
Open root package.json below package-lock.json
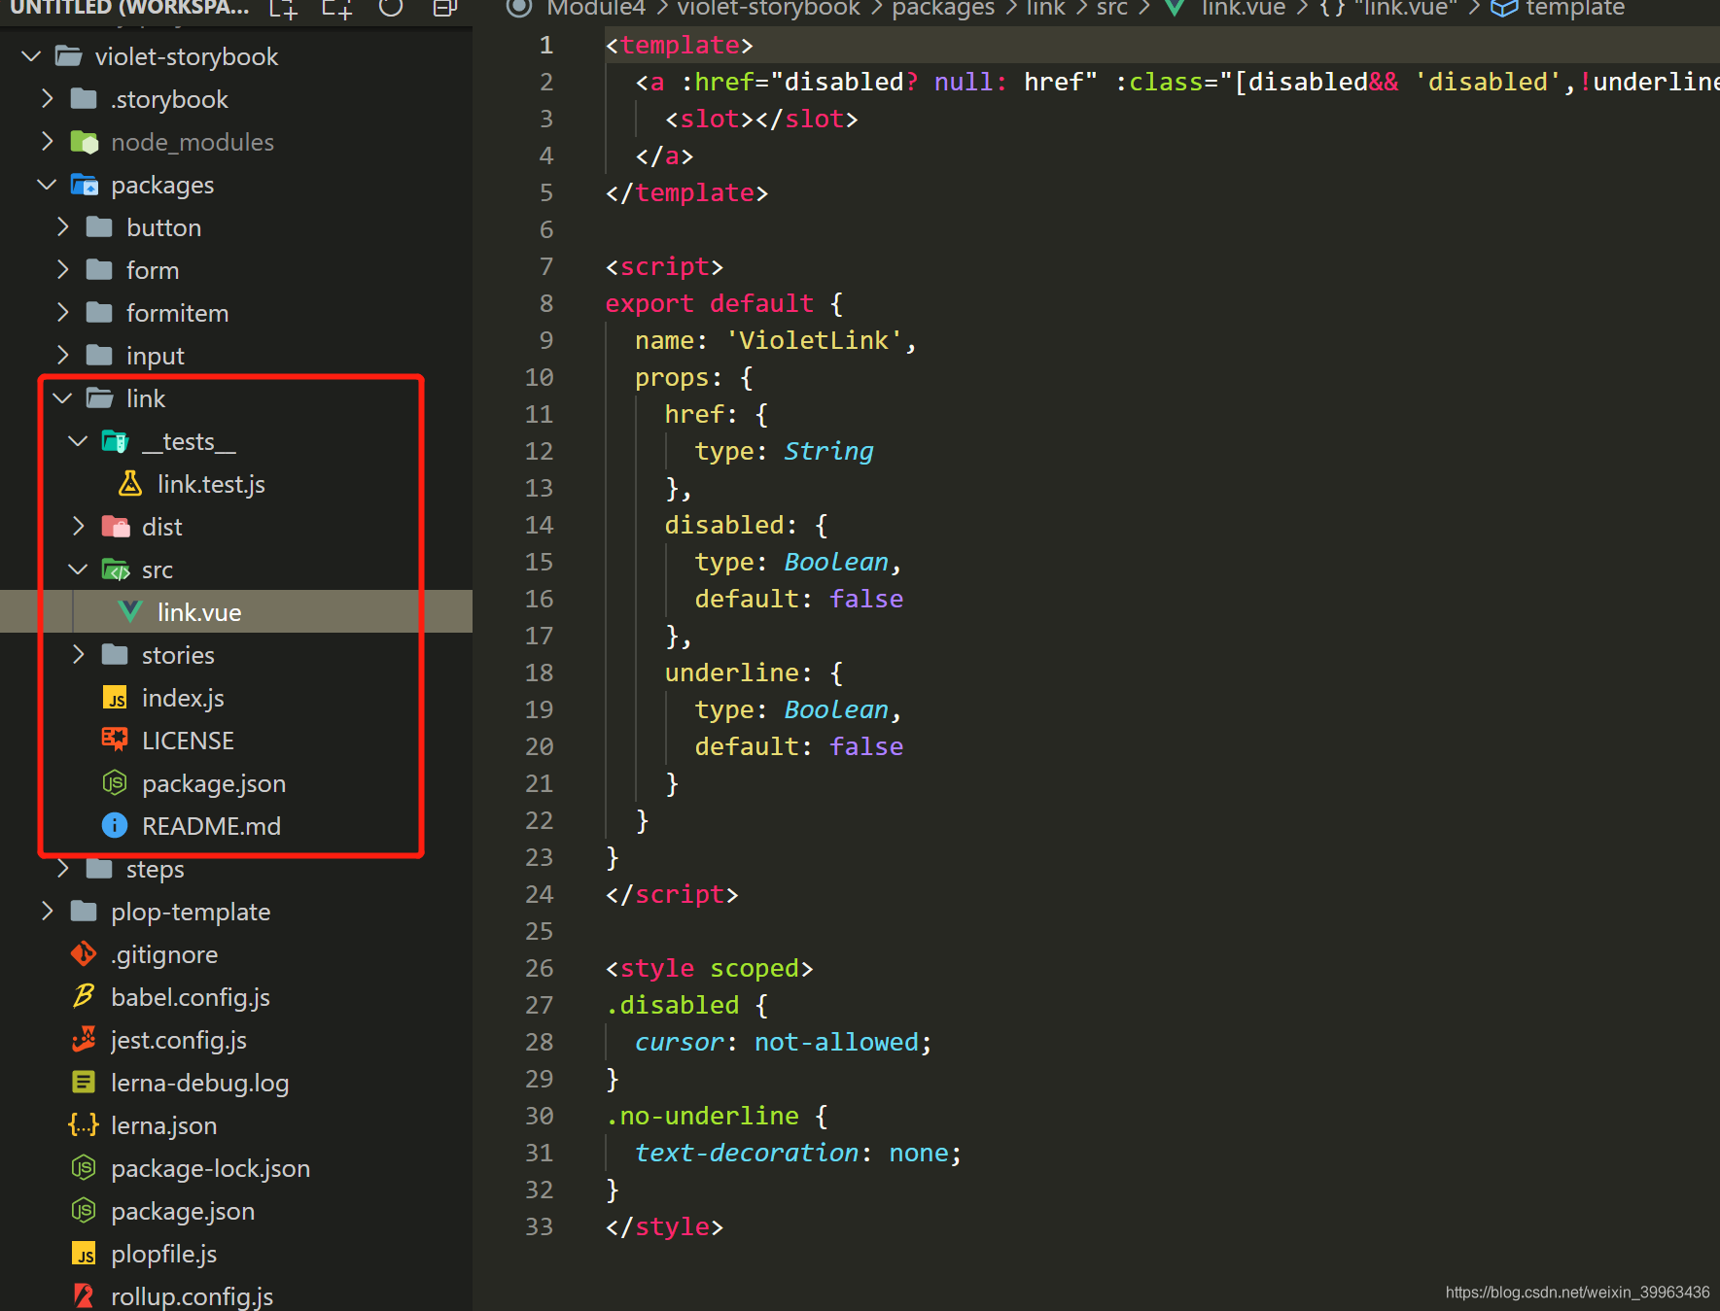coord(183,1211)
